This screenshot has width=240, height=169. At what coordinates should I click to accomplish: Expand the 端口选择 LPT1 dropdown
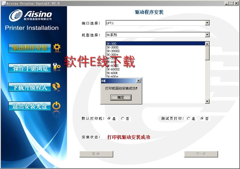pyautogui.click(x=207, y=23)
